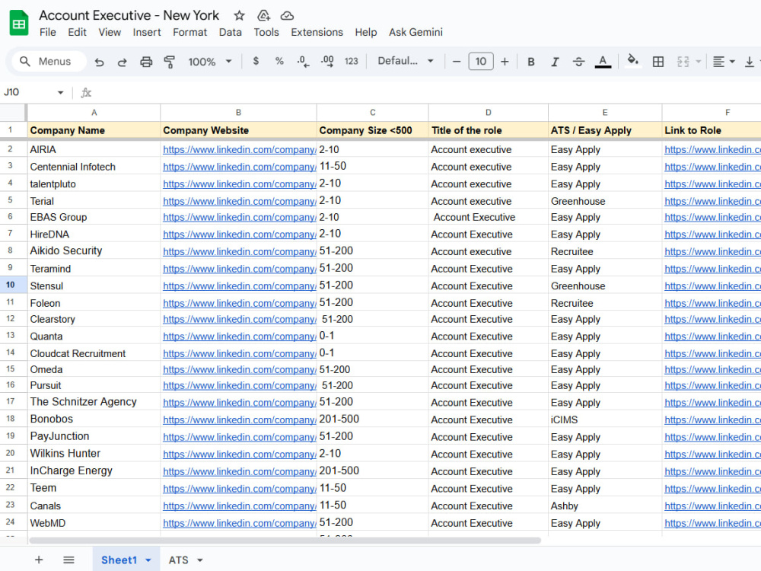Open the borders tool

[658, 62]
